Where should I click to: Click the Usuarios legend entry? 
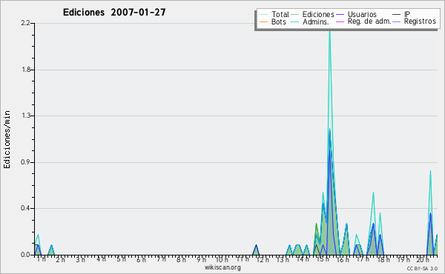pos(357,14)
